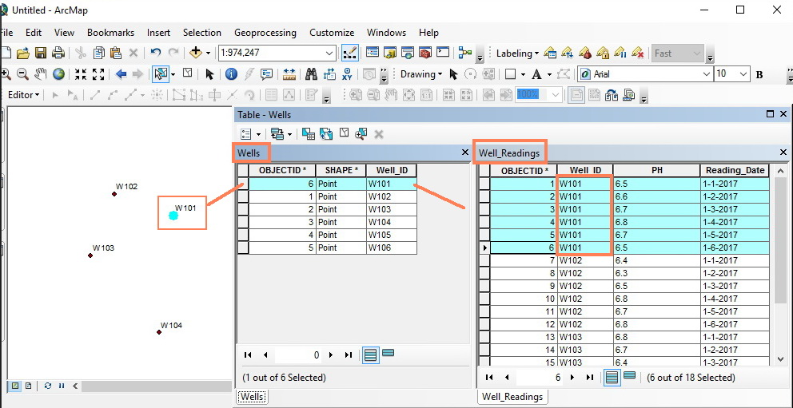Toggle Bold text formatting
The width and height of the screenshot is (793, 408).
(759, 74)
